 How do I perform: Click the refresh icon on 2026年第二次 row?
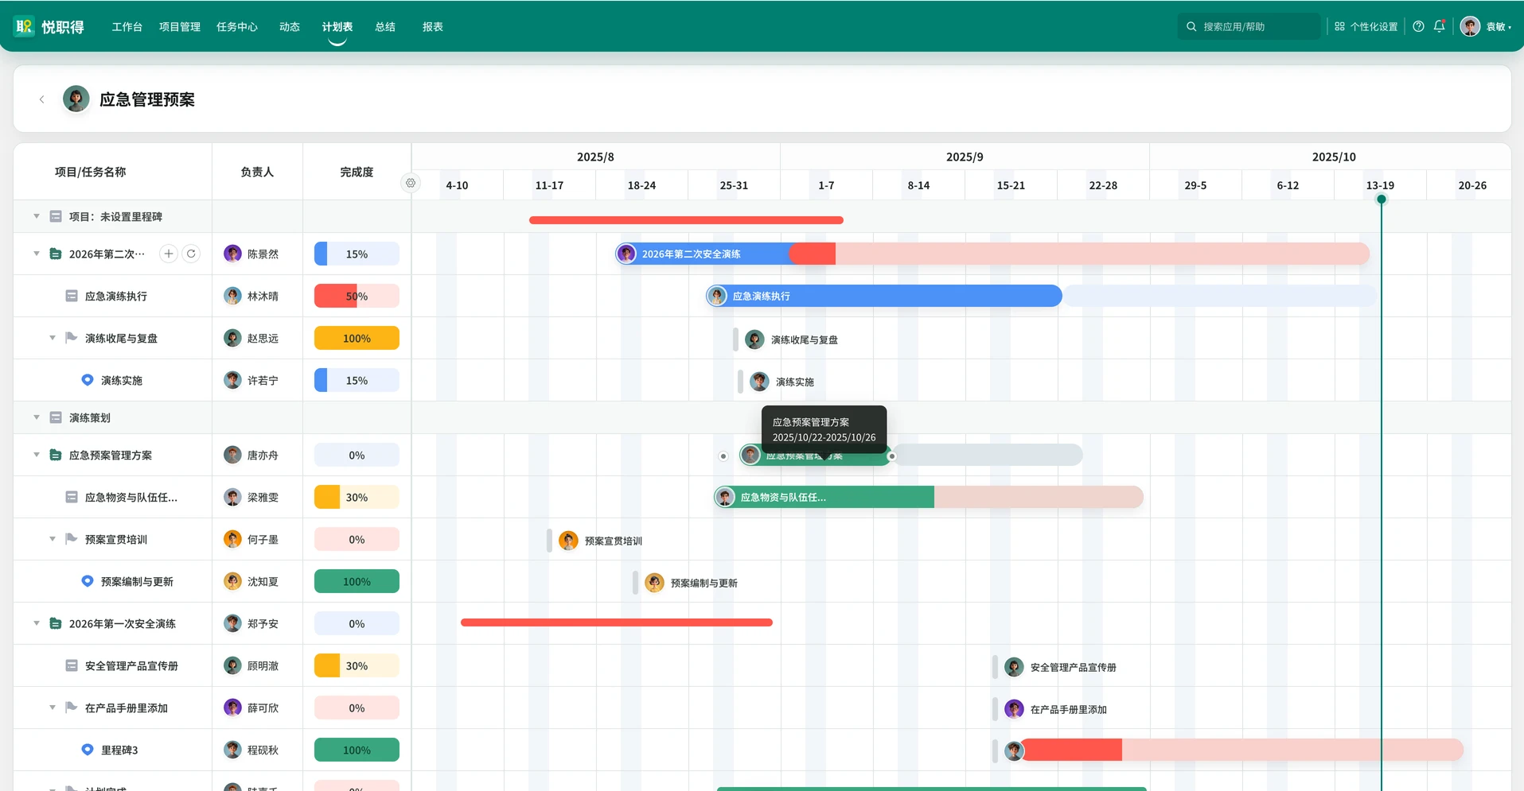click(191, 254)
